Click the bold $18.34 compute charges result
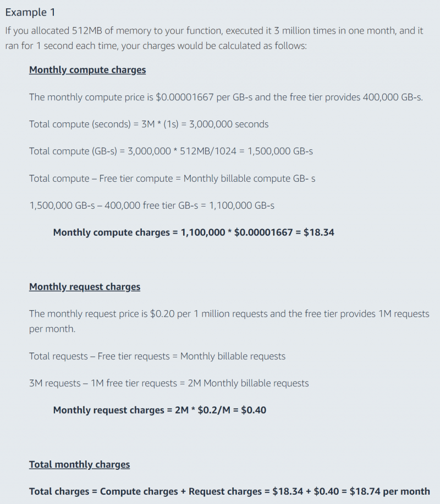This screenshot has height=504, width=440. click(194, 232)
